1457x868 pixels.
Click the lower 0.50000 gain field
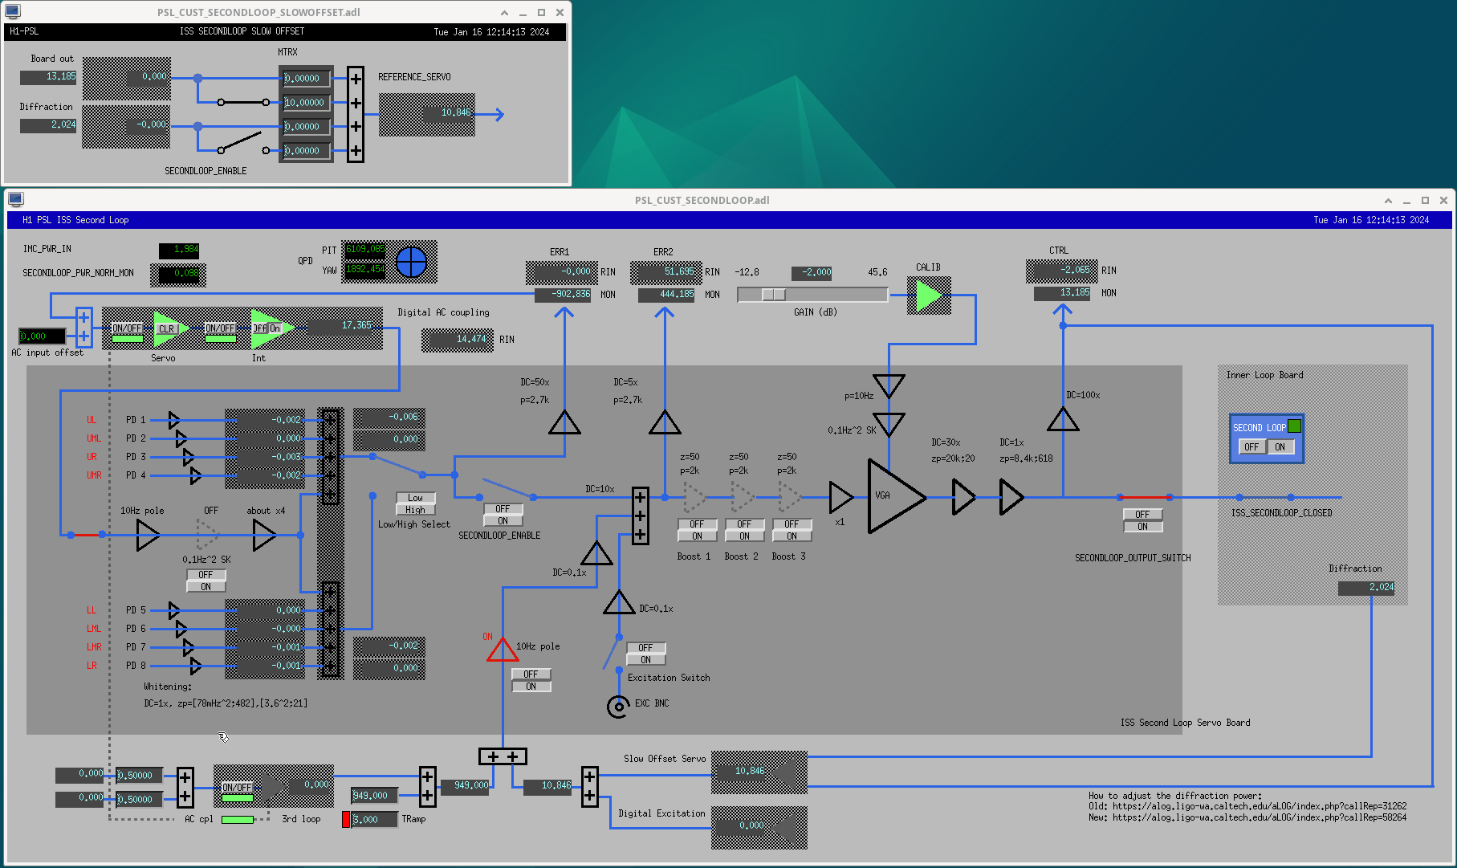[x=139, y=800]
